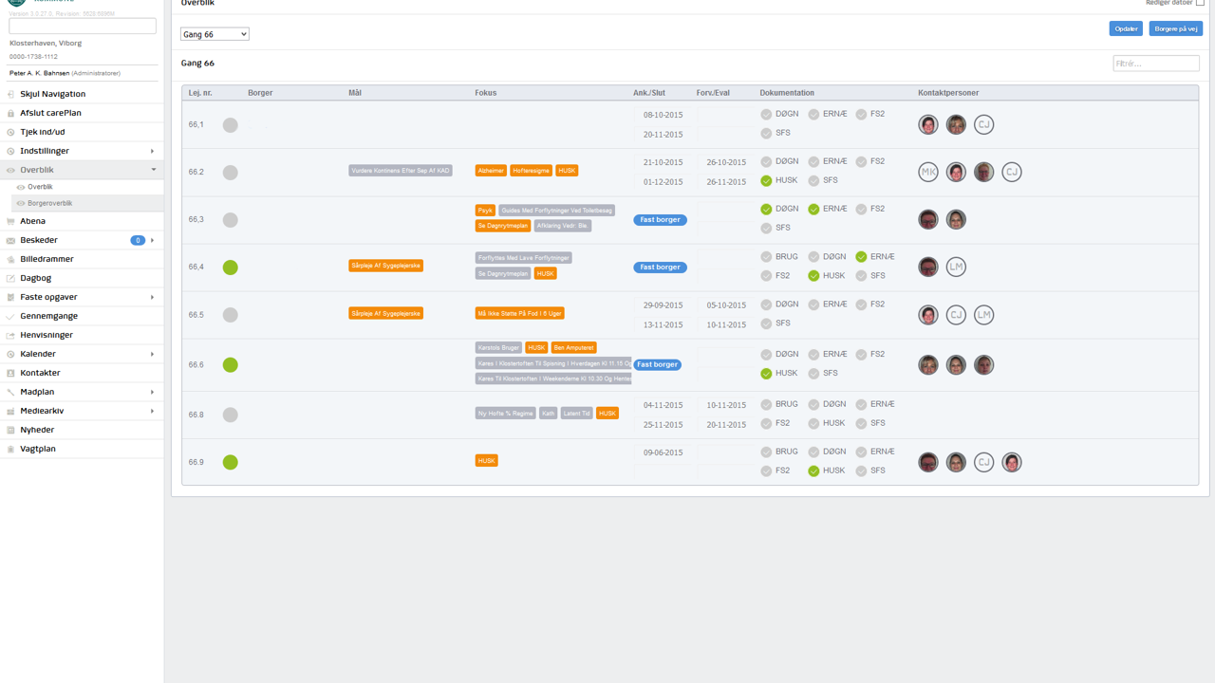Click Fast borger badge in row 66,3
Screen dimensions: 1215x683
pos(660,220)
